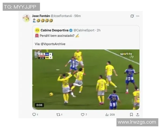The height and width of the screenshot is (129, 161).
Task: Open the Jose Fontán display name link
Action: 41,16
